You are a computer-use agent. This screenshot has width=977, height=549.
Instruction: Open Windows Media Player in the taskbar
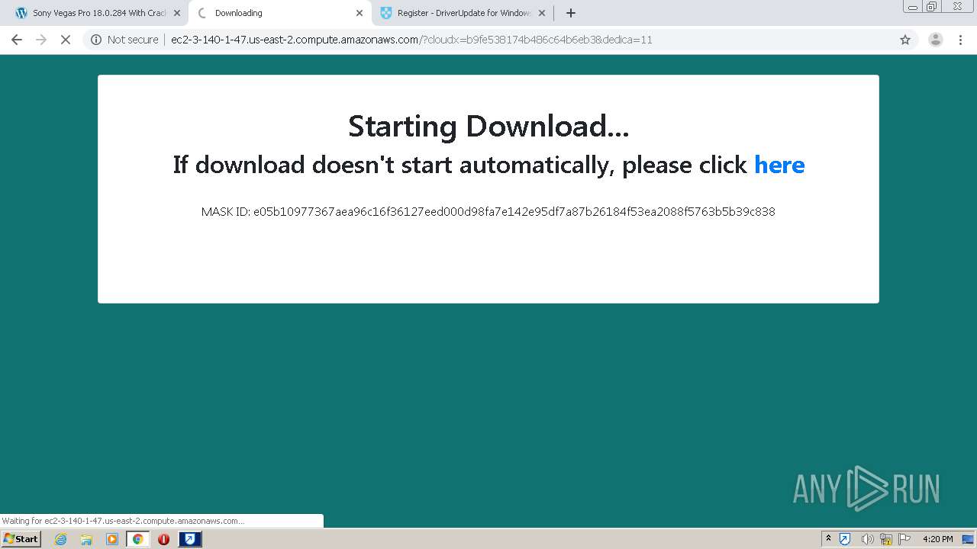coord(112,539)
